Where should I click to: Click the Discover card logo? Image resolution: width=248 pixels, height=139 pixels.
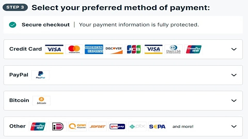(114, 49)
